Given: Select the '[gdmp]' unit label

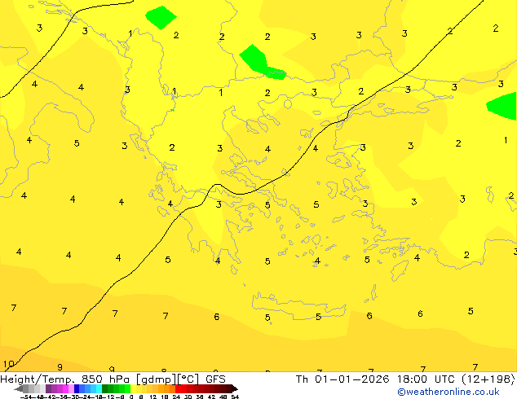Looking at the screenshot, I should pyautogui.click(x=156, y=379).
